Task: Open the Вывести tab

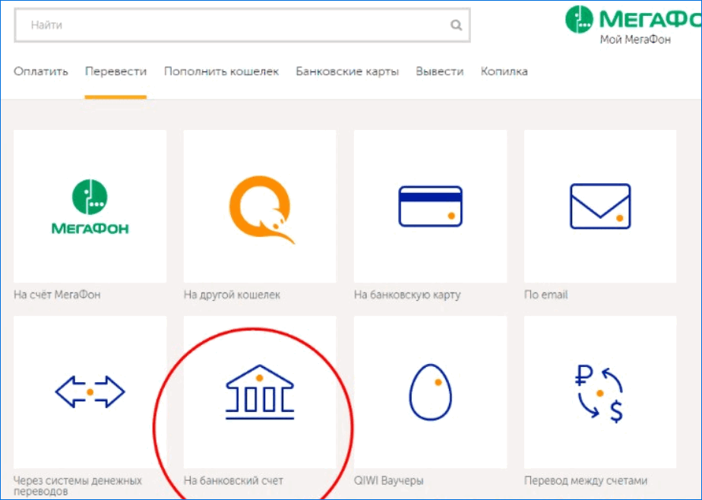Action: point(439,71)
